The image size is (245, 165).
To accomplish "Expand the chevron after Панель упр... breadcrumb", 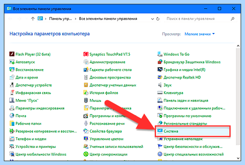I will coord(76,19).
